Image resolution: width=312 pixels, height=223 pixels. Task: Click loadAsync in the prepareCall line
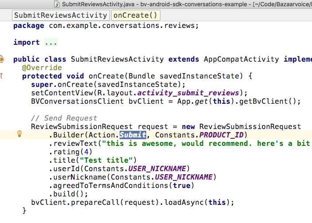coord(184,202)
